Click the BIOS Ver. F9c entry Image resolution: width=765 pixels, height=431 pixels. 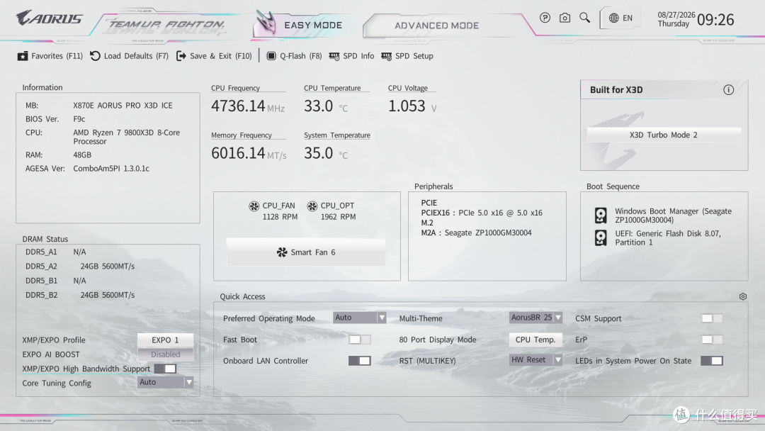tap(55, 119)
